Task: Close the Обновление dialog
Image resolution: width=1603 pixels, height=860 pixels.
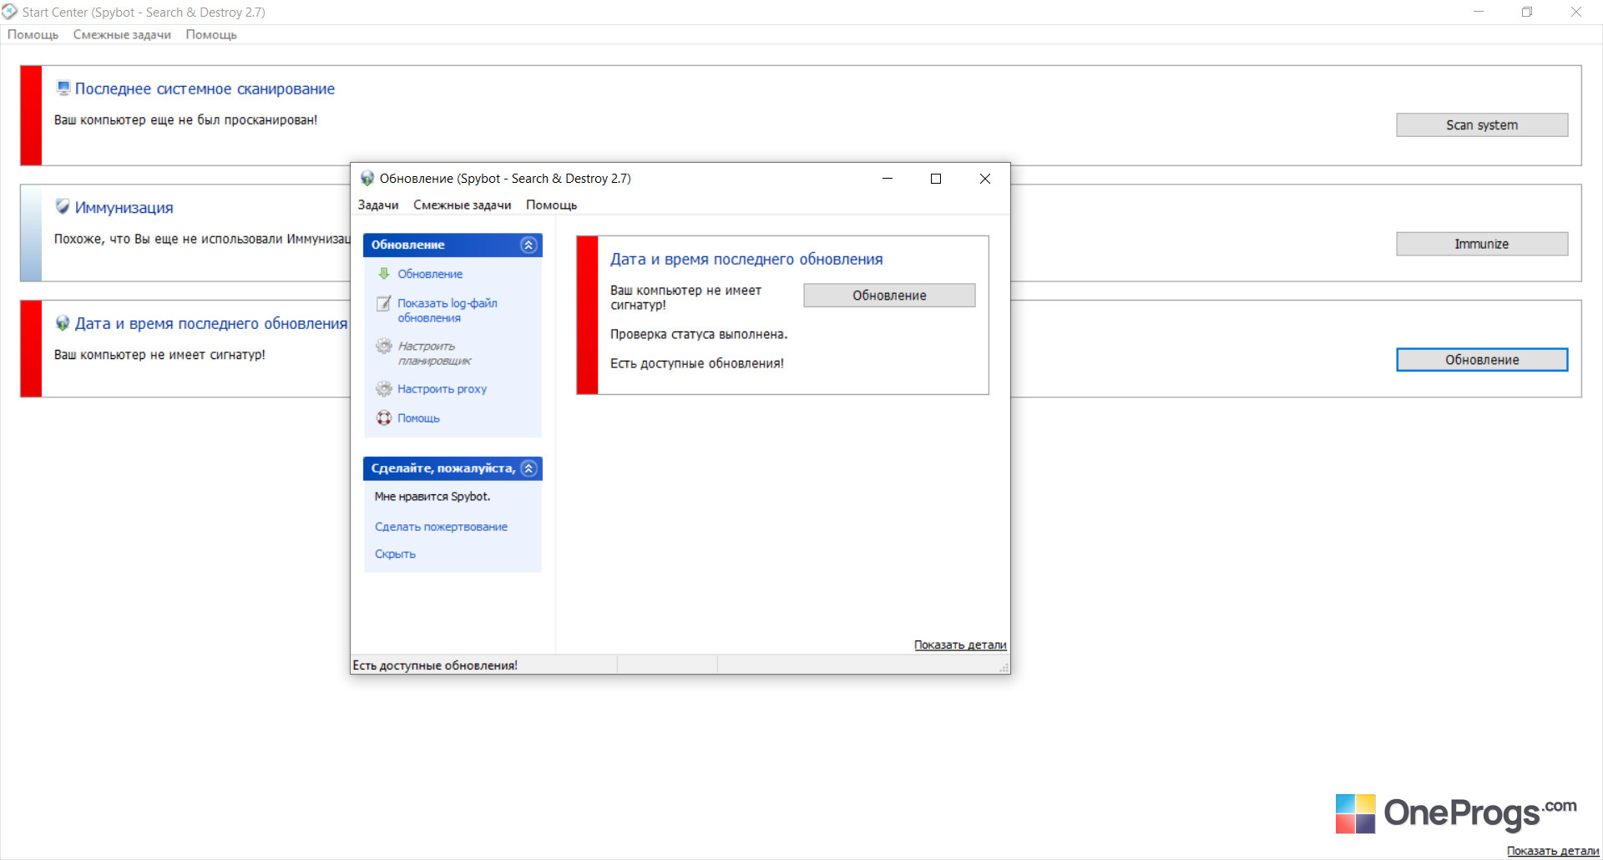Action: [985, 178]
